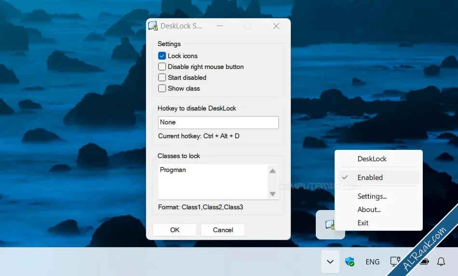Click the hotkey input field showing None

[x=218, y=122]
